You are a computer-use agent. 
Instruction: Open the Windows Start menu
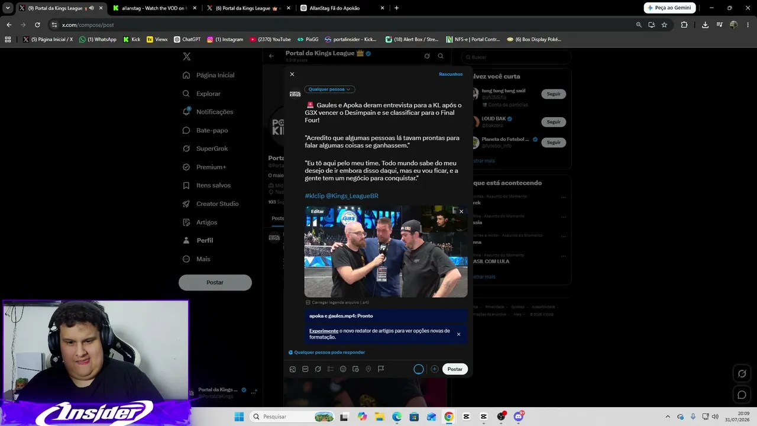click(x=239, y=417)
